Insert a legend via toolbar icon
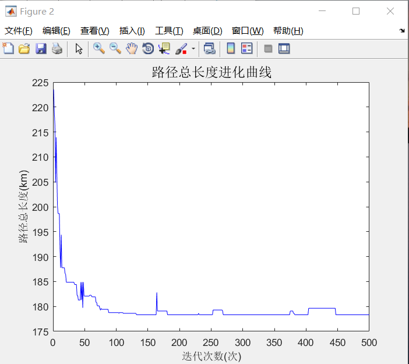This screenshot has width=409, height=364. coord(247,48)
